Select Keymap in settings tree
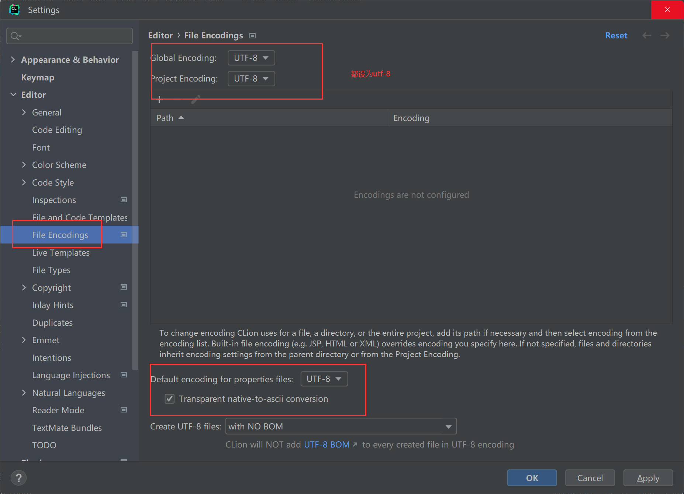This screenshot has height=494, width=684. [38, 77]
